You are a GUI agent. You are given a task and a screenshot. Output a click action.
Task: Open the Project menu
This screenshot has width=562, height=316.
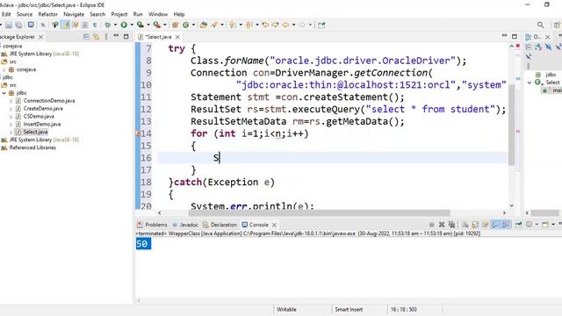tap(119, 14)
